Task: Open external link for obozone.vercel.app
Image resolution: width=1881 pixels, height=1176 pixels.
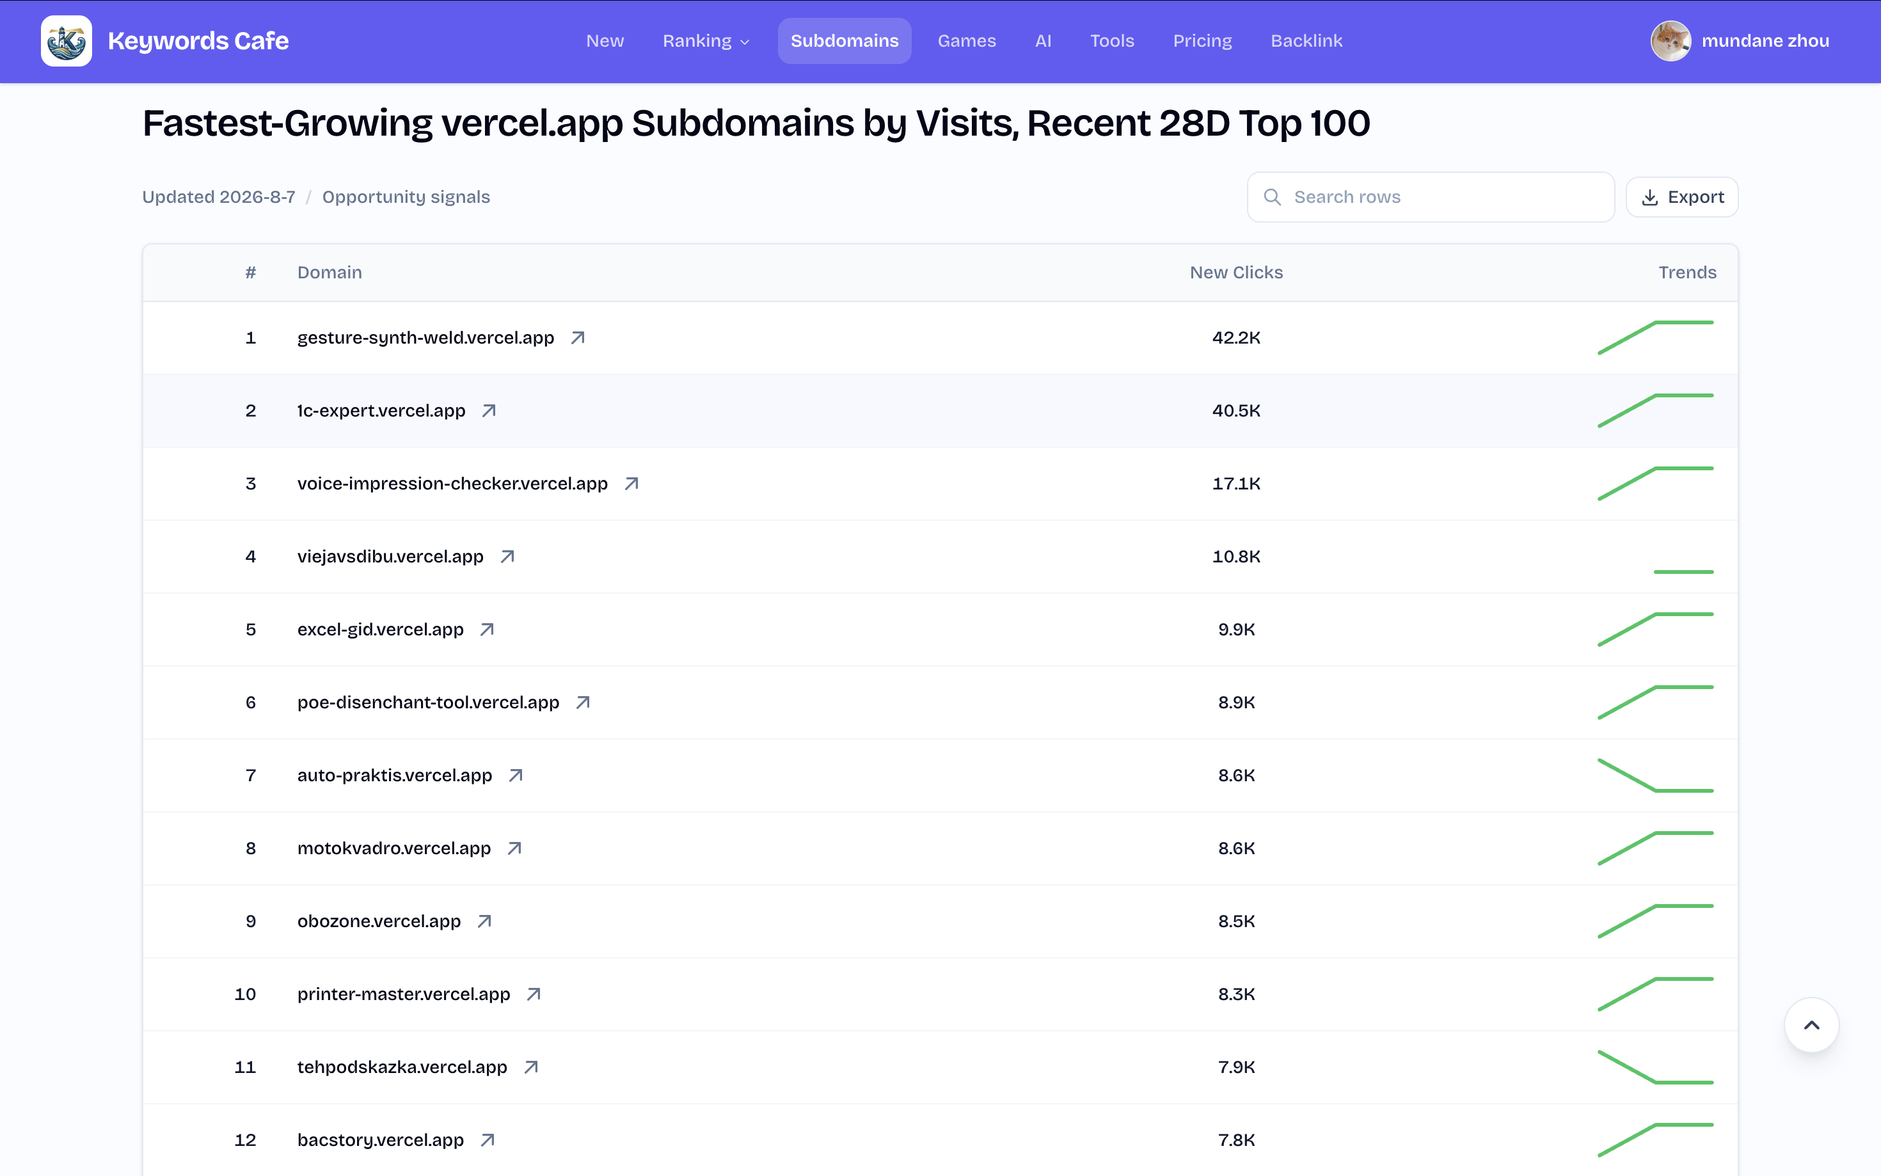Action: (484, 921)
